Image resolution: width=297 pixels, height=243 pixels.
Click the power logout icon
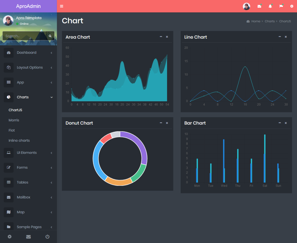coord(47,237)
